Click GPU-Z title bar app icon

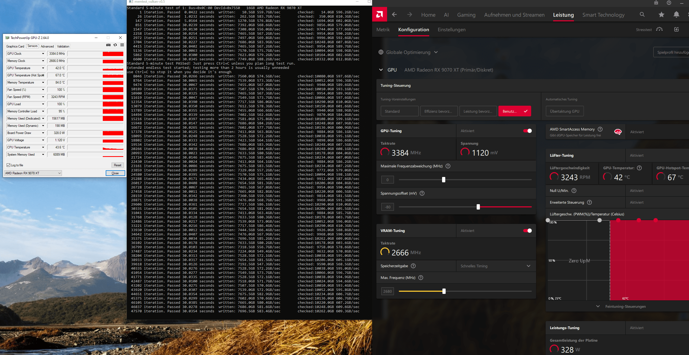[7, 38]
